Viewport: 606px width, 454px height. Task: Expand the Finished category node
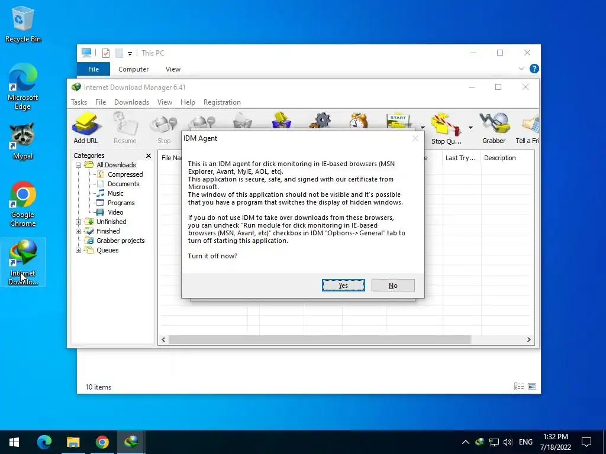[78, 231]
